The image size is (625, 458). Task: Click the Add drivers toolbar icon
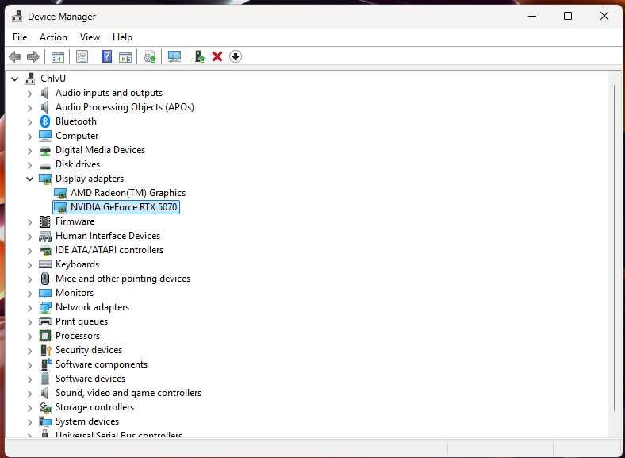pyautogui.click(x=199, y=56)
